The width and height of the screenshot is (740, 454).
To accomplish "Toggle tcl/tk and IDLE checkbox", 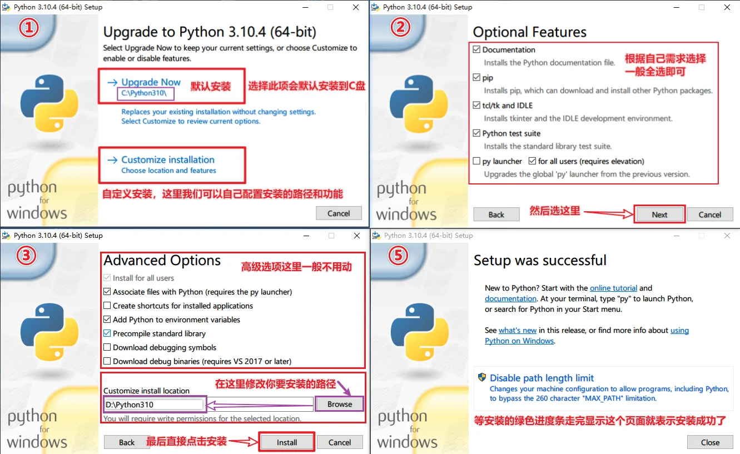I will tap(476, 105).
